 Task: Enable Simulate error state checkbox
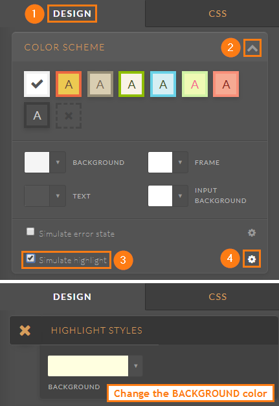30,231
